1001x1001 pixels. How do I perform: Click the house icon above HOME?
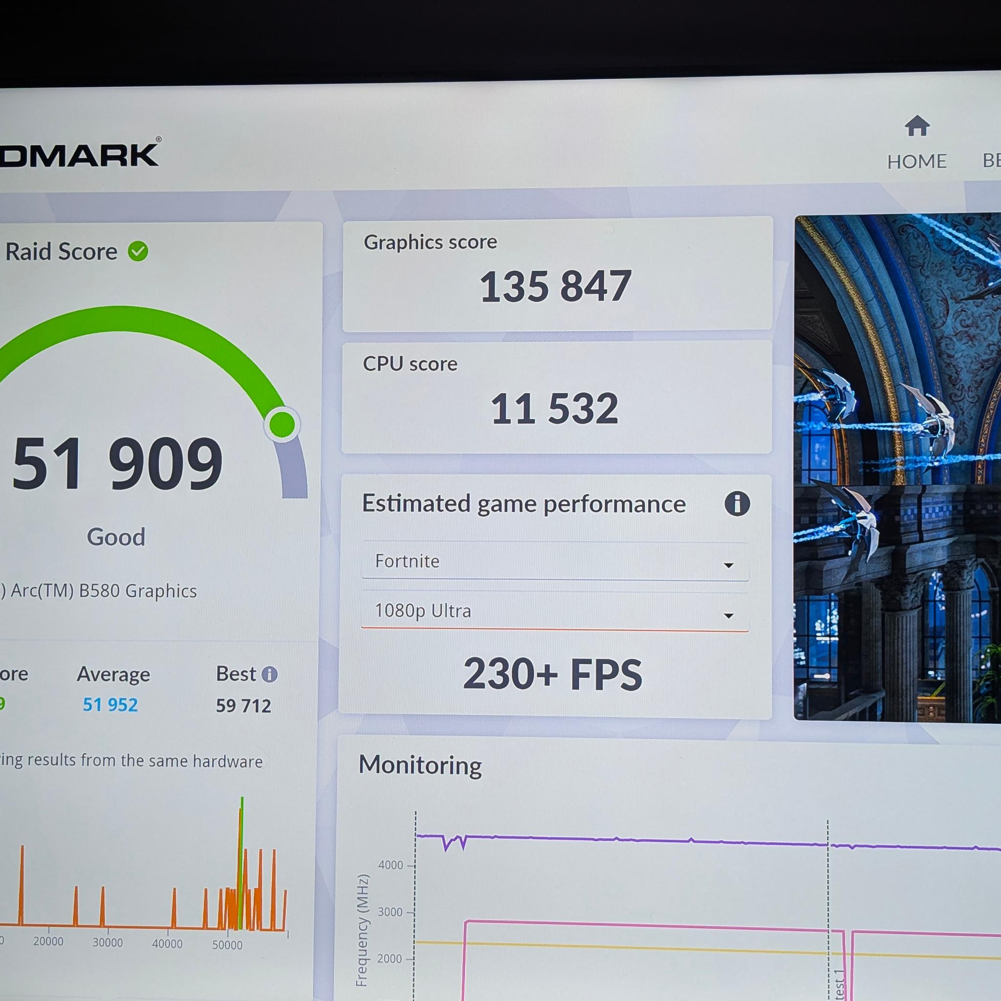917,126
